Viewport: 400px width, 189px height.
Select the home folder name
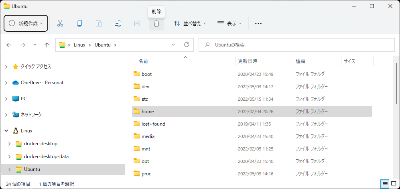pos(148,112)
